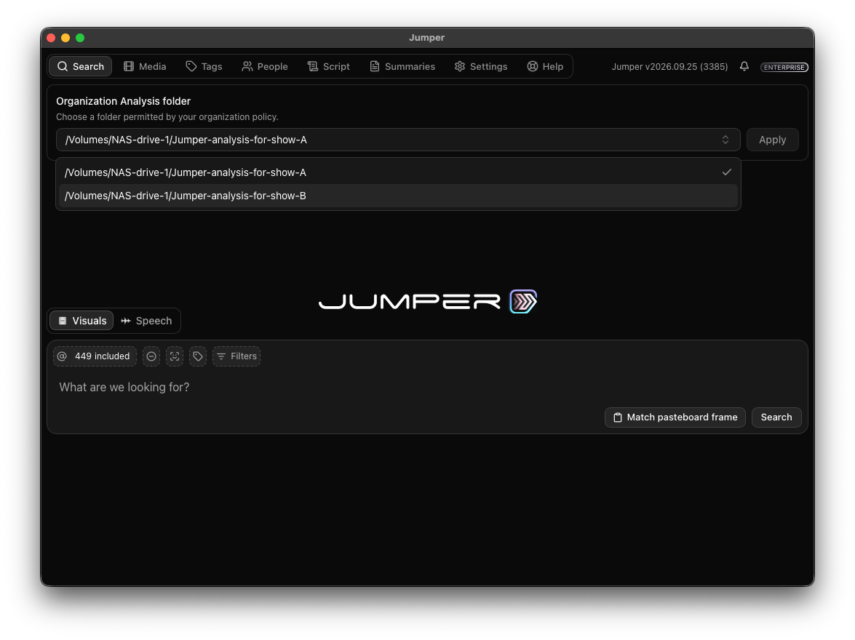The width and height of the screenshot is (855, 640).
Task: Open the Search tab
Action: coord(81,66)
